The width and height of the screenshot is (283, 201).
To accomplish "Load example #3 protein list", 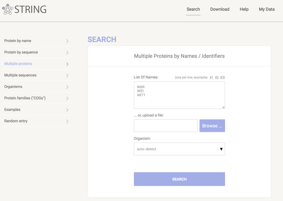I will tap(222, 78).
